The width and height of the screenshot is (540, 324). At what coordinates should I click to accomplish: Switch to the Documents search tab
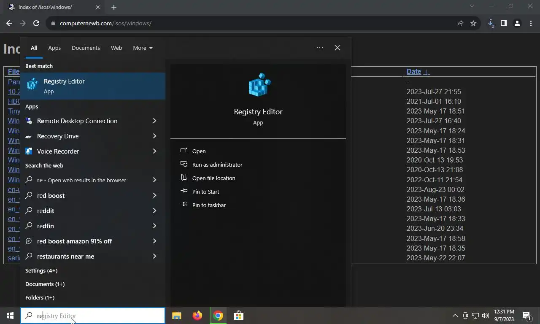[86, 48]
